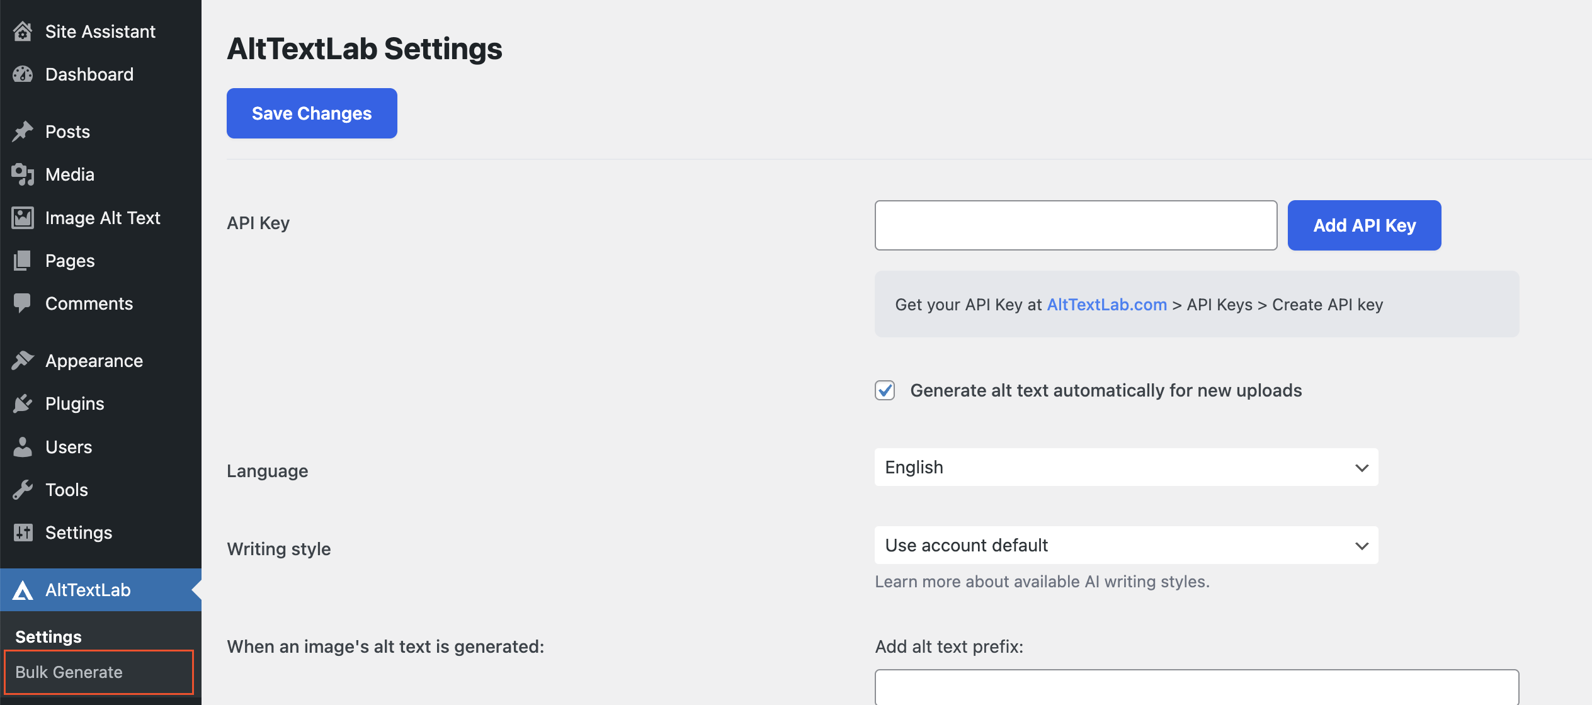
Task: Open the Plugins menu
Action: point(101,403)
